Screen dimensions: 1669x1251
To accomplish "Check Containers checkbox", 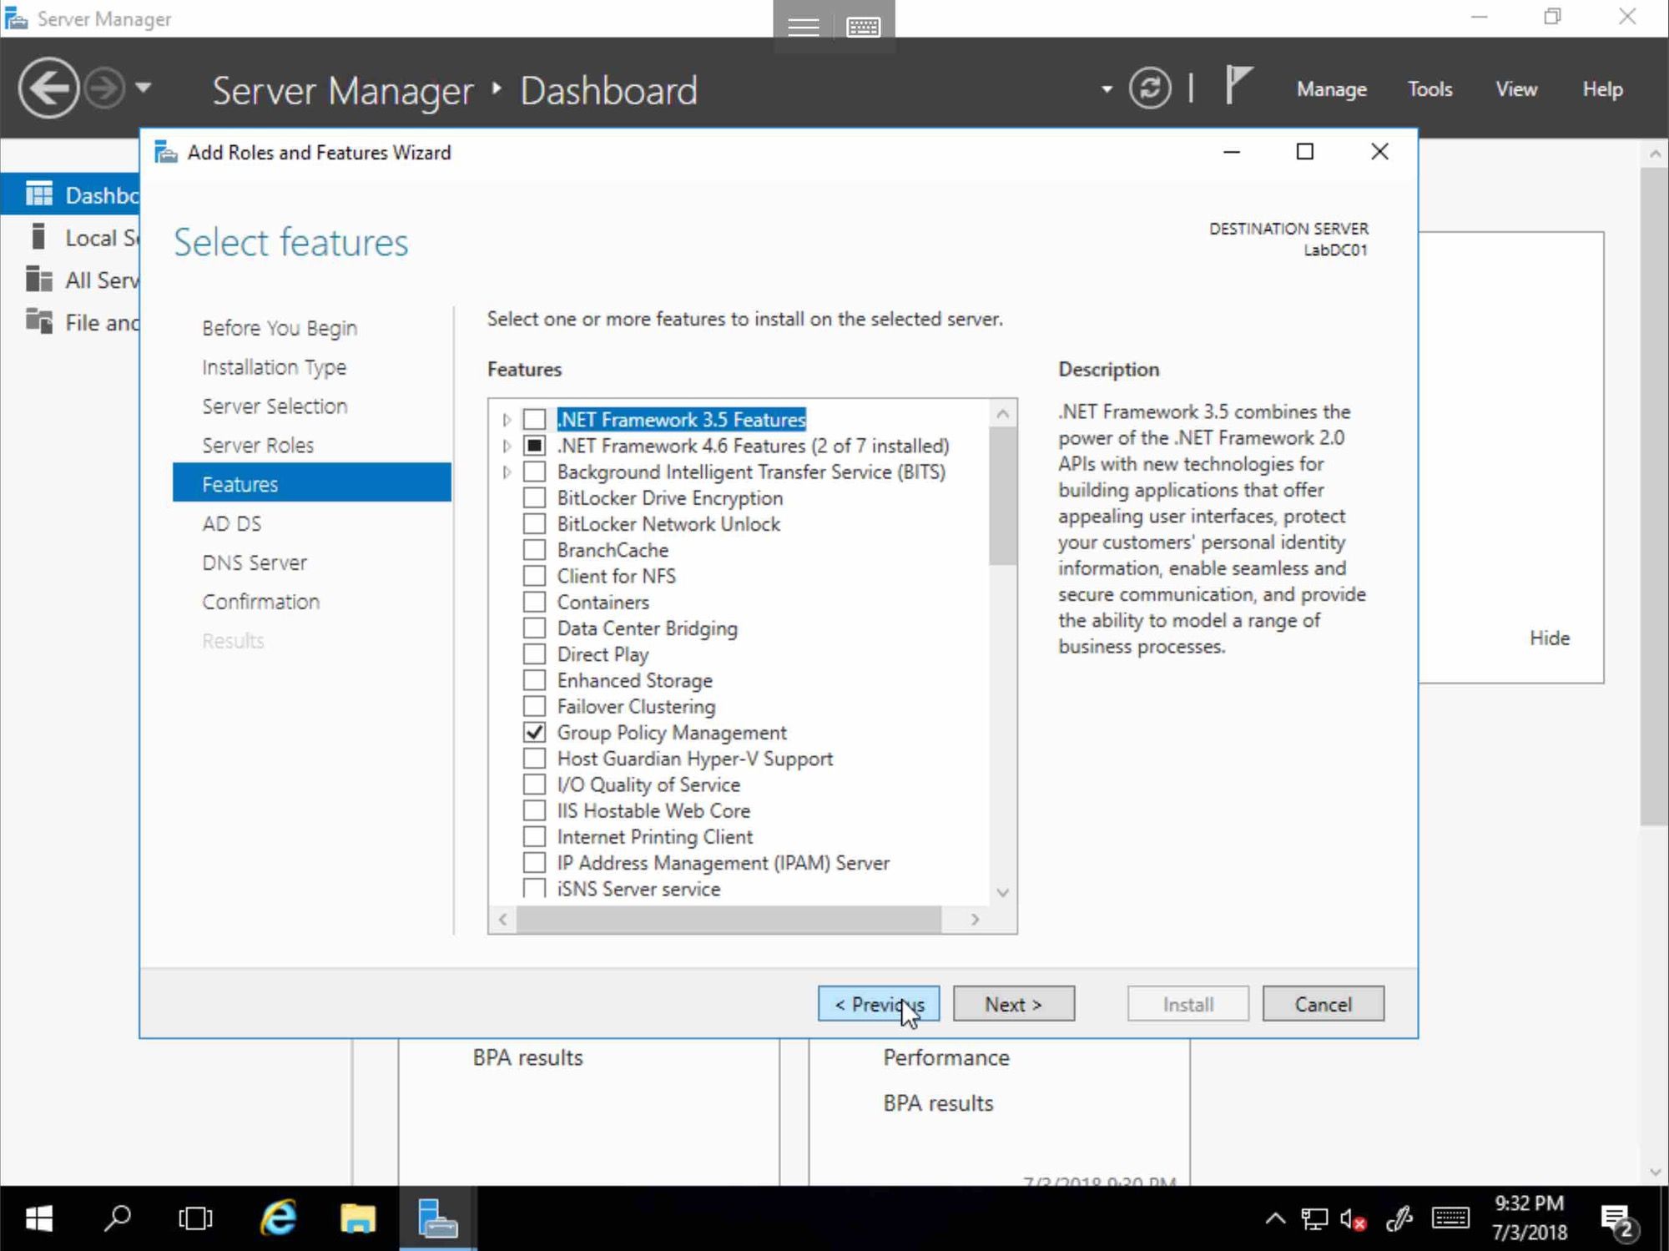I will [x=534, y=602].
